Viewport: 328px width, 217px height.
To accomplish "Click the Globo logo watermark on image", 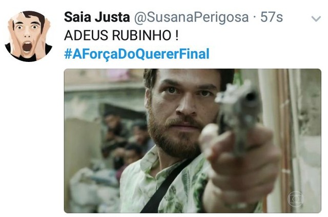I will [295, 199].
